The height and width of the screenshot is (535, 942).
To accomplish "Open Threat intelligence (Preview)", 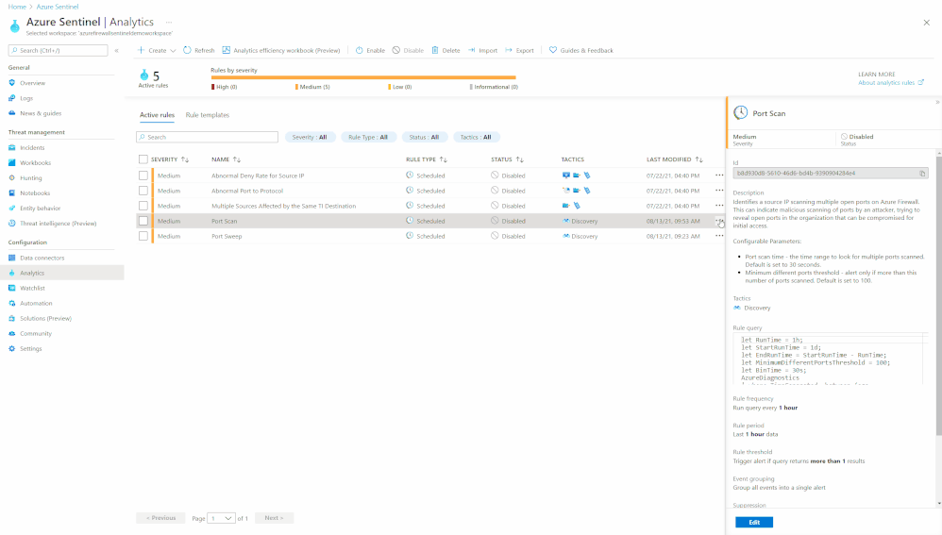I will click(x=58, y=224).
